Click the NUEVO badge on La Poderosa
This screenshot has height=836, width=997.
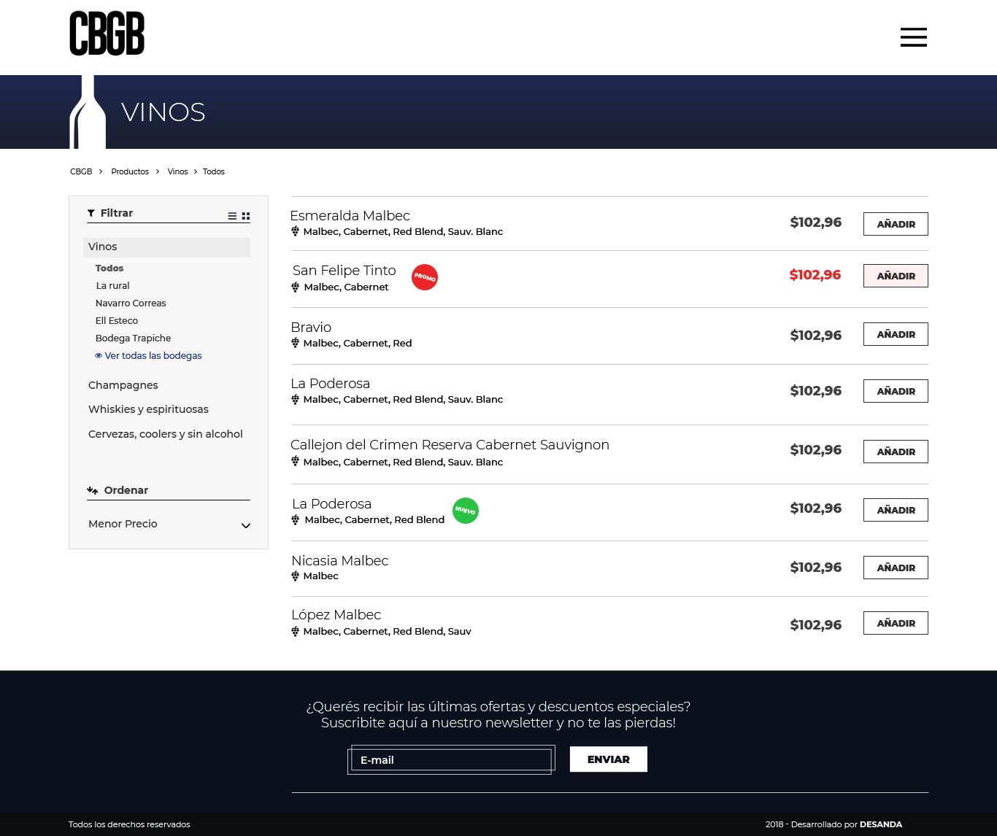(x=466, y=511)
